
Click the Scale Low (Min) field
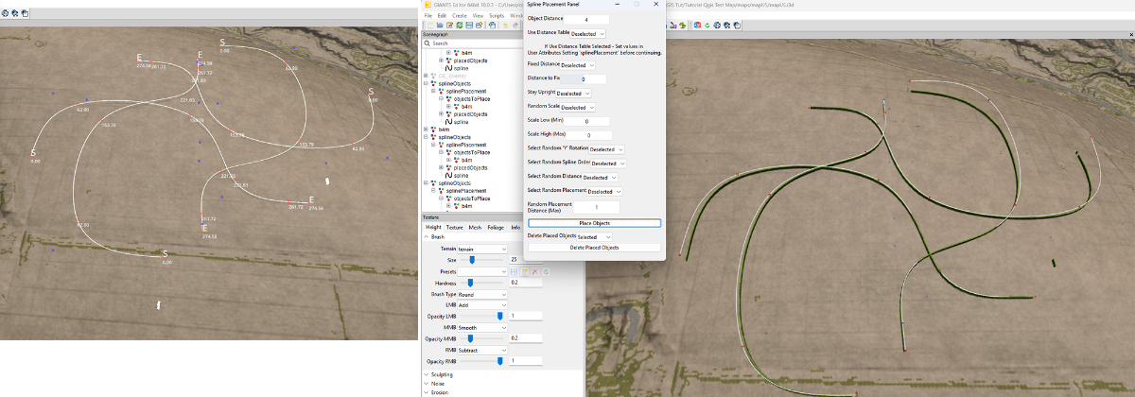pos(586,121)
